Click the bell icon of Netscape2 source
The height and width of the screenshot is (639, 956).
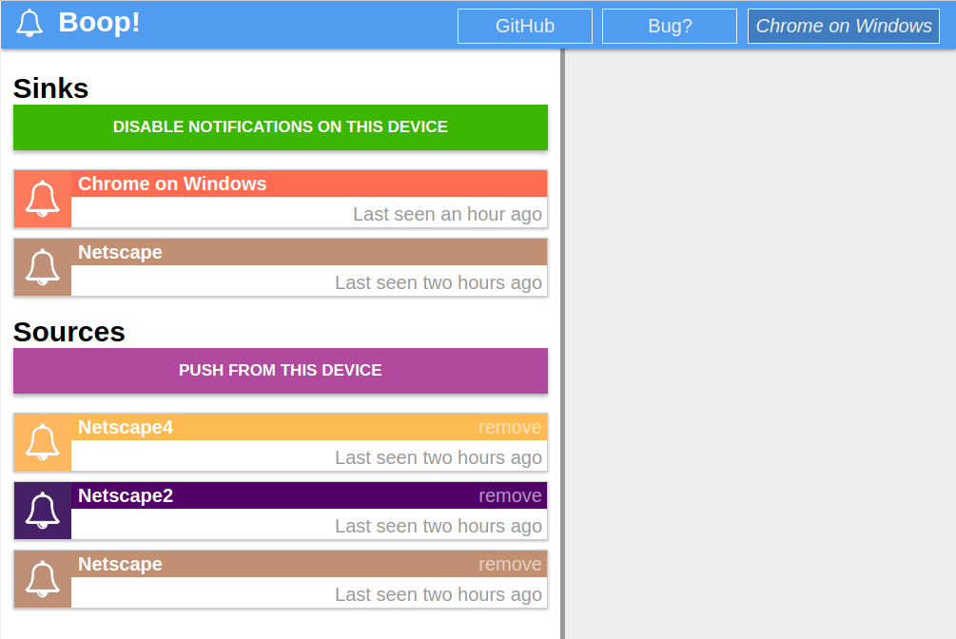tap(43, 511)
